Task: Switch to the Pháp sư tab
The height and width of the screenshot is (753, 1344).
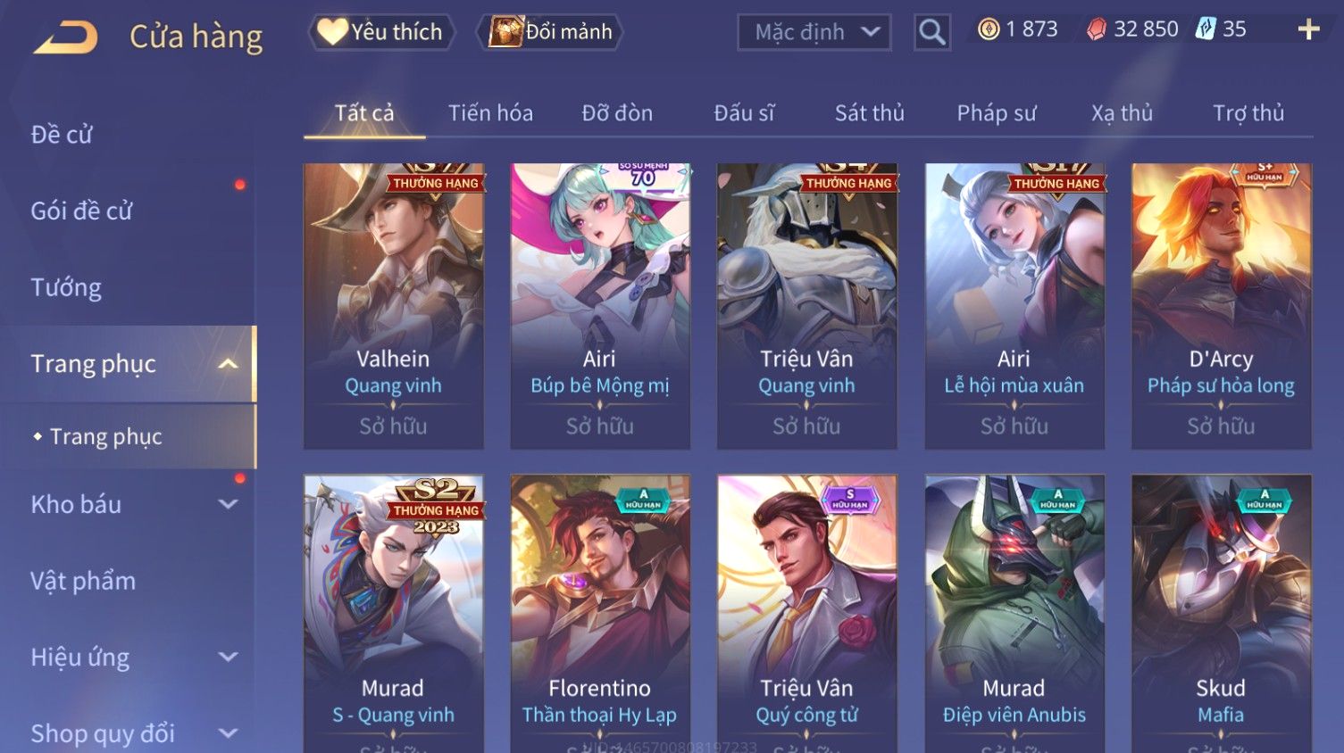Action: [x=997, y=113]
